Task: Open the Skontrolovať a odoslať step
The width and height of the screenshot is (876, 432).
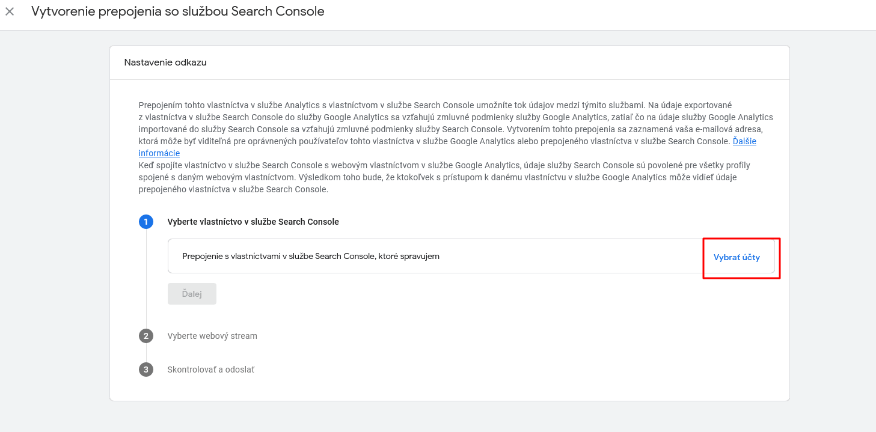Action: pos(211,370)
